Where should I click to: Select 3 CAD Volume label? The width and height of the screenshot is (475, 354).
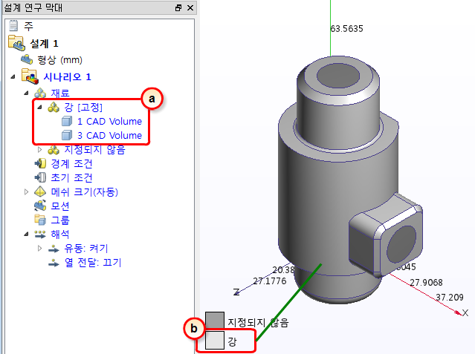(x=109, y=135)
